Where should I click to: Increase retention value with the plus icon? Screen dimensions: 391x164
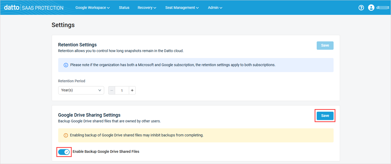tap(132, 90)
